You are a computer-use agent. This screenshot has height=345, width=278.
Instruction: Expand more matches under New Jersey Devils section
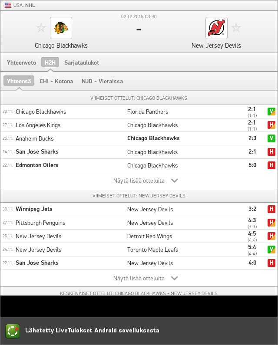point(139,278)
